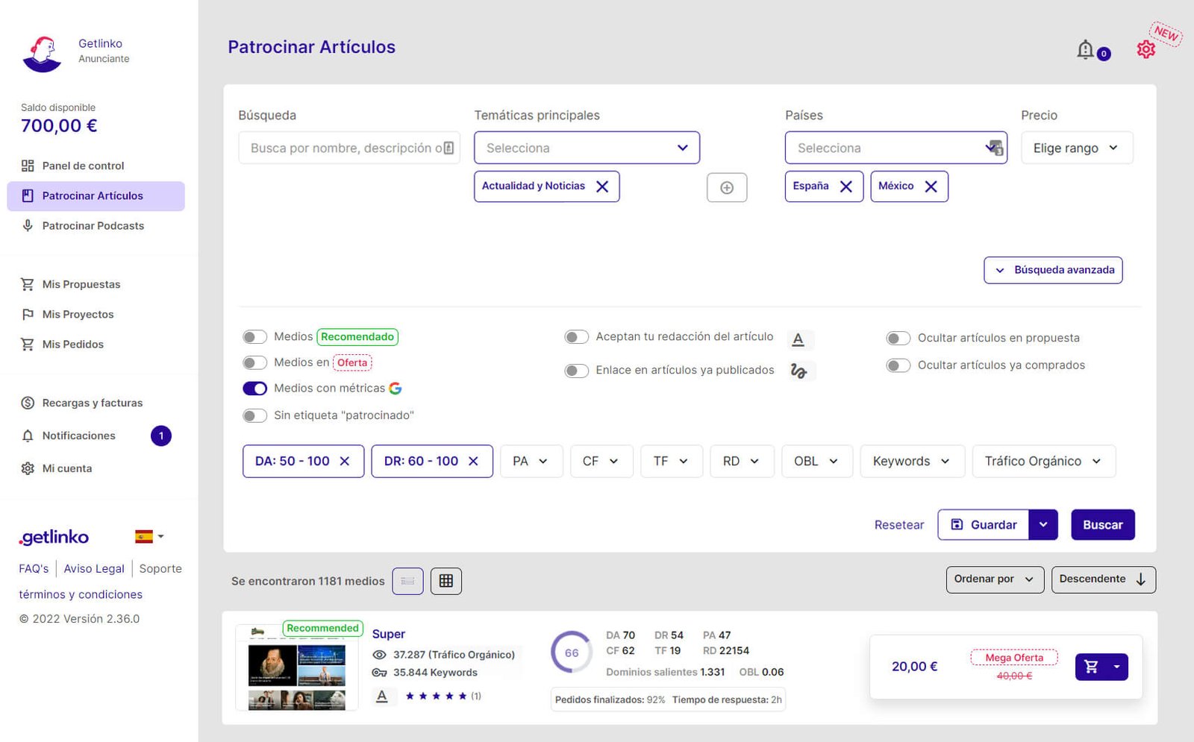Remove the Actualidad y Noticias tag
The height and width of the screenshot is (742, 1194).
(602, 186)
